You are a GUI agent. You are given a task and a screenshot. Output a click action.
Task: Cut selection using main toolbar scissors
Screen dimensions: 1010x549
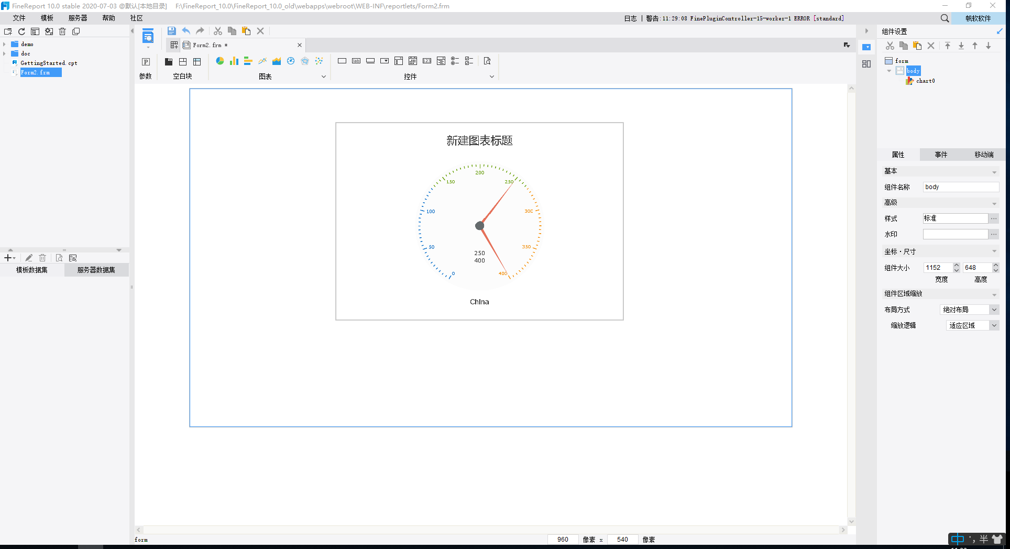(x=218, y=31)
